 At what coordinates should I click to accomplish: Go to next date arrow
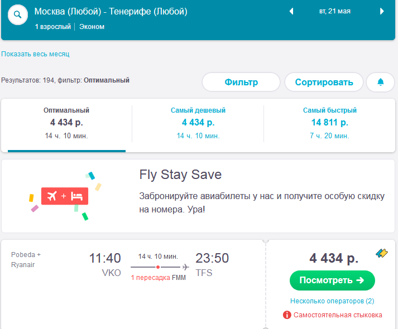(x=382, y=11)
